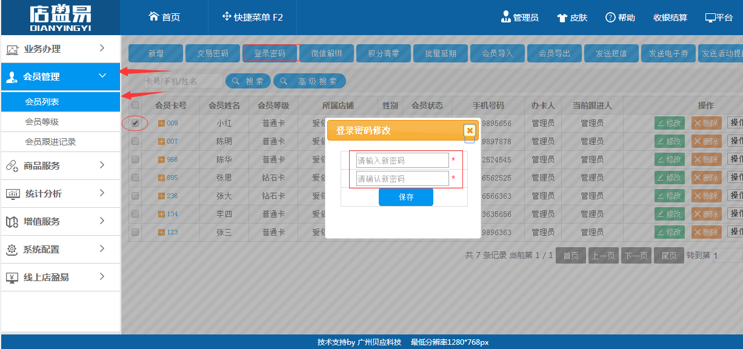This screenshot has width=743, height=349.
Task: Click the 会员管理 person icon
Action: [x=12, y=77]
